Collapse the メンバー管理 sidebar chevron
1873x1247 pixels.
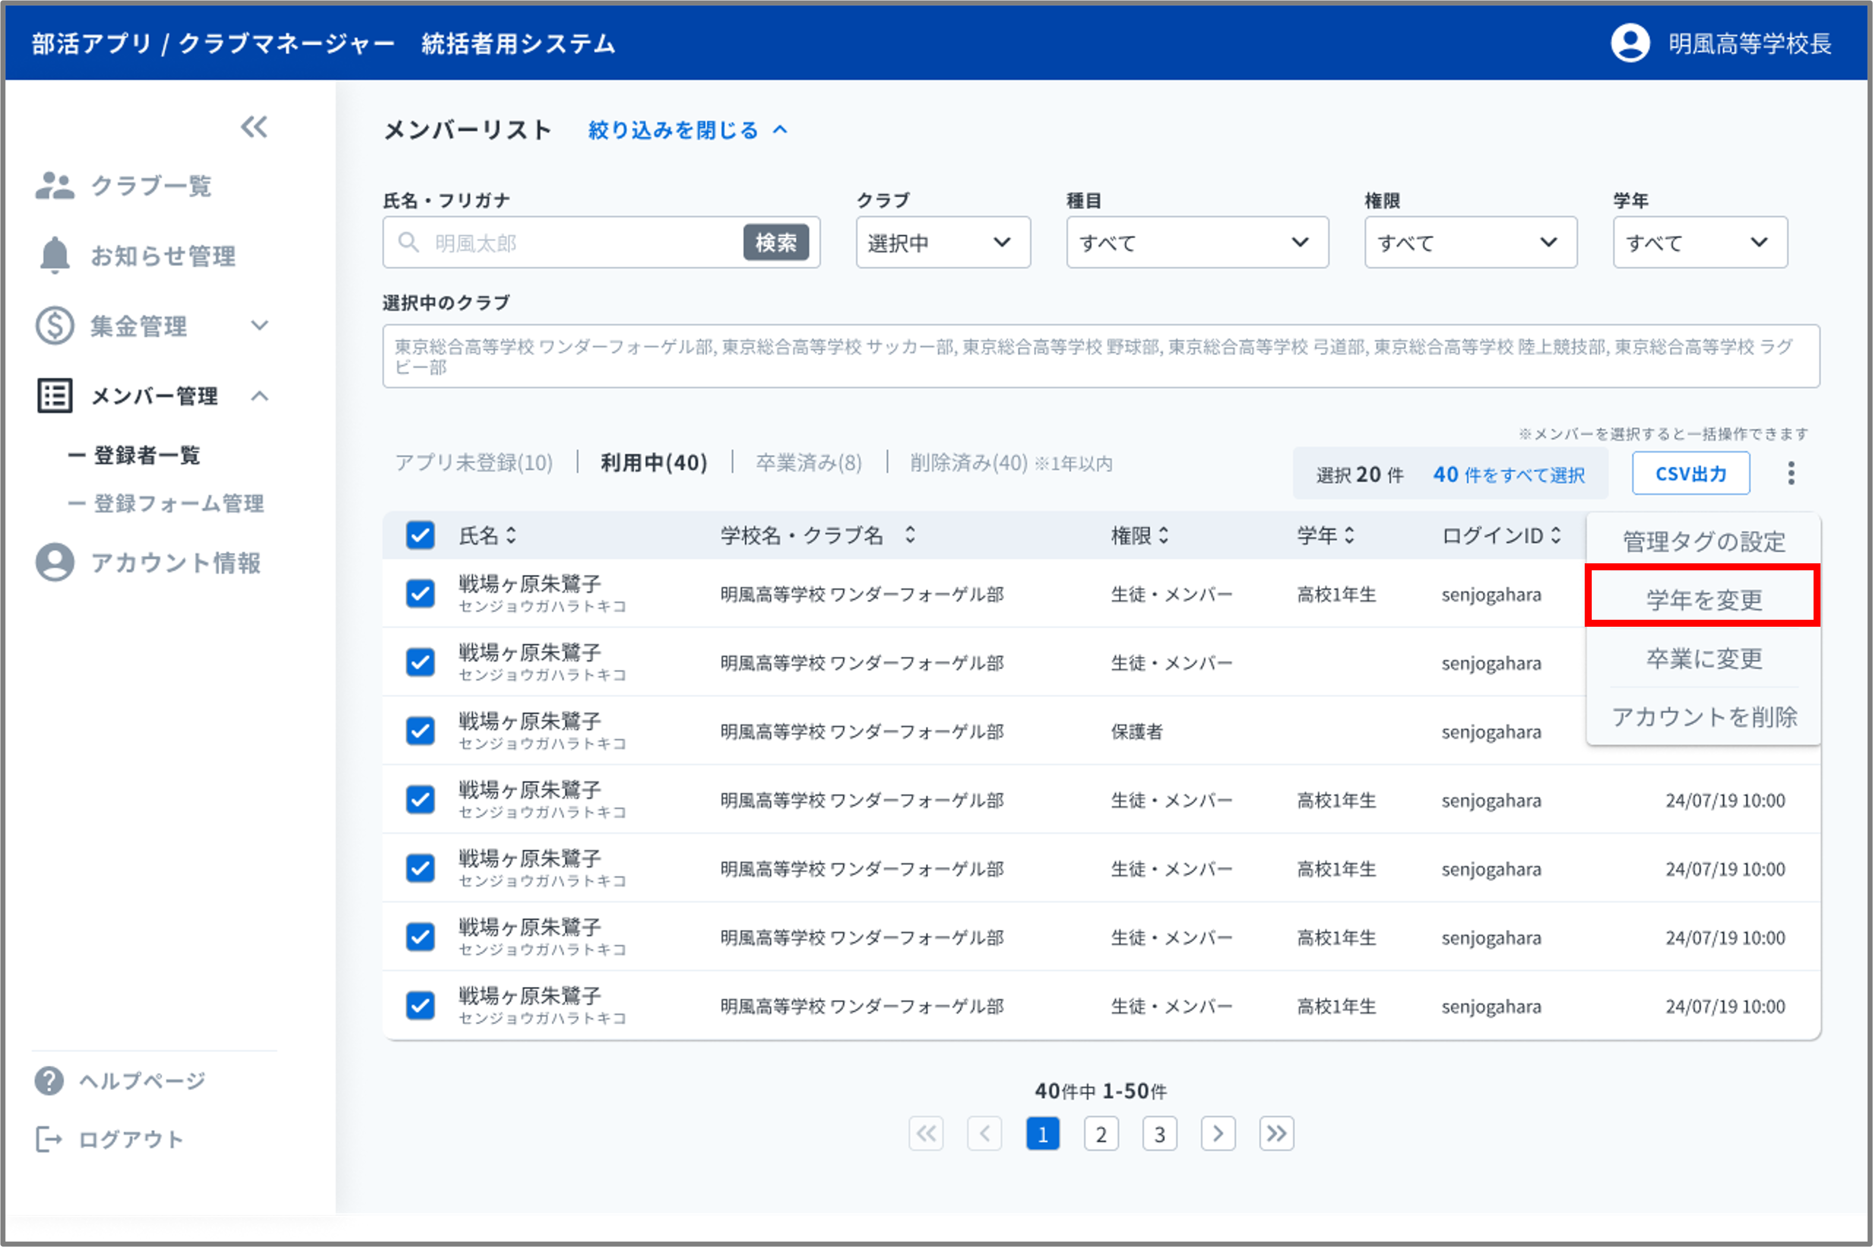pyautogui.click(x=259, y=395)
